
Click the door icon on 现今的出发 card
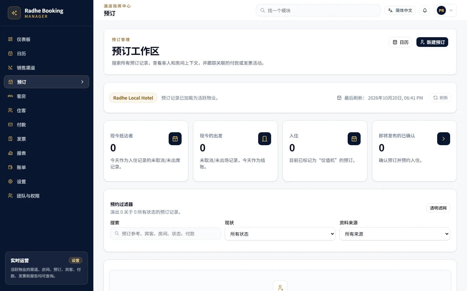click(265, 139)
